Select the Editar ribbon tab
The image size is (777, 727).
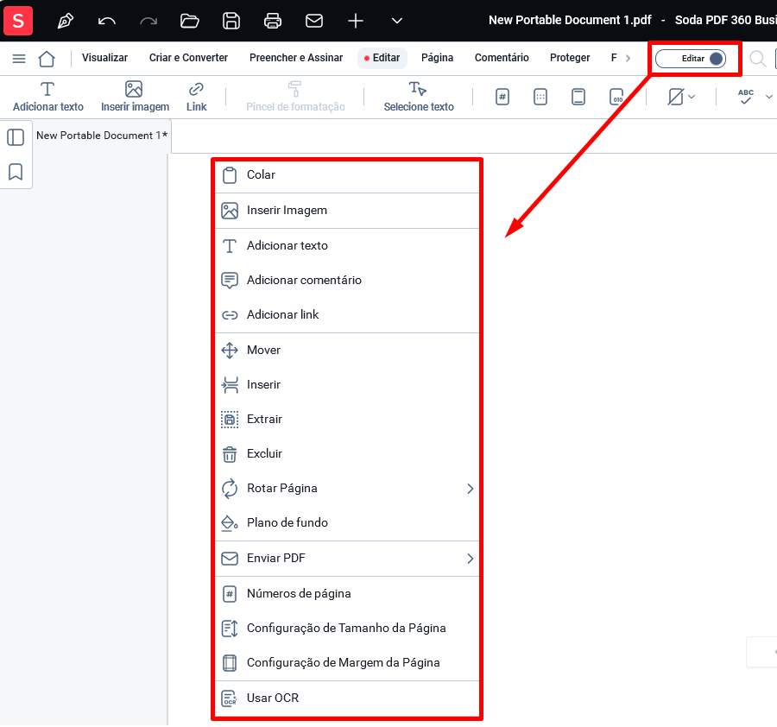[x=382, y=58]
